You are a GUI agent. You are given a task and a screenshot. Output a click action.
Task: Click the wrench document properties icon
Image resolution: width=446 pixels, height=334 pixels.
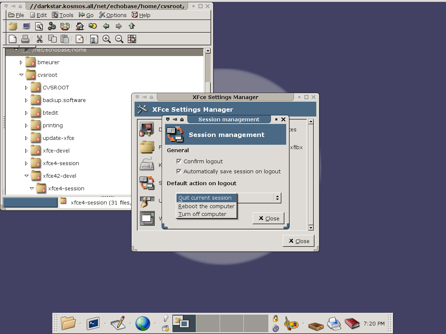[x=94, y=39]
